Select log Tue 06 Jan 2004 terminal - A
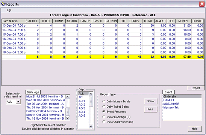 [x=45, y=104]
